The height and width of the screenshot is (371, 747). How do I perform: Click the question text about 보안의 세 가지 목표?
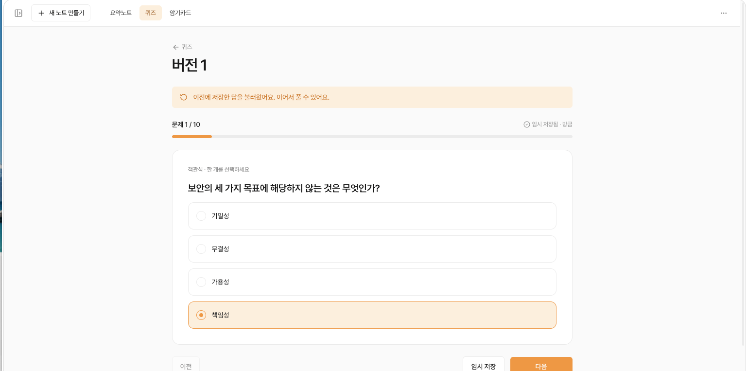click(x=284, y=188)
